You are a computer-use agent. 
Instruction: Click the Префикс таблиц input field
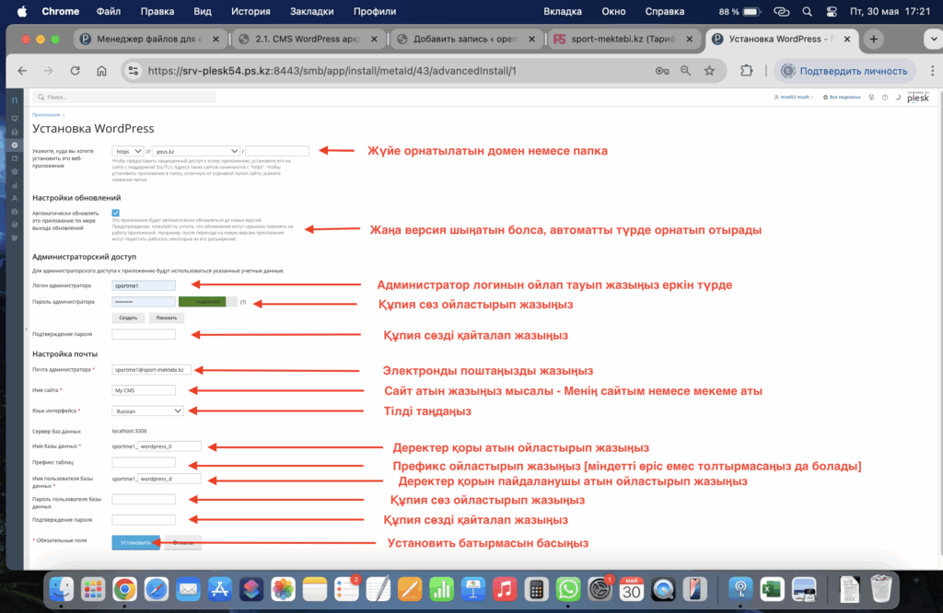tap(143, 462)
